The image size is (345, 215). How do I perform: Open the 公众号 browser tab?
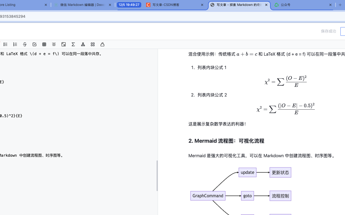[x=286, y=5]
